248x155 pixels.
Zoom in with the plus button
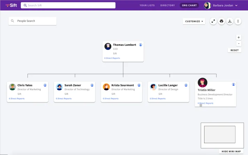(239, 38)
